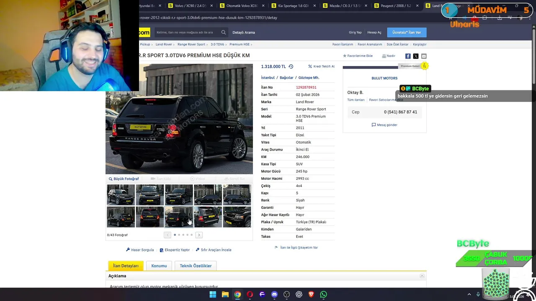The width and height of the screenshot is (536, 301).
Task: Show hidden system tray icons arrow
Action: pyautogui.click(x=469, y=294)
